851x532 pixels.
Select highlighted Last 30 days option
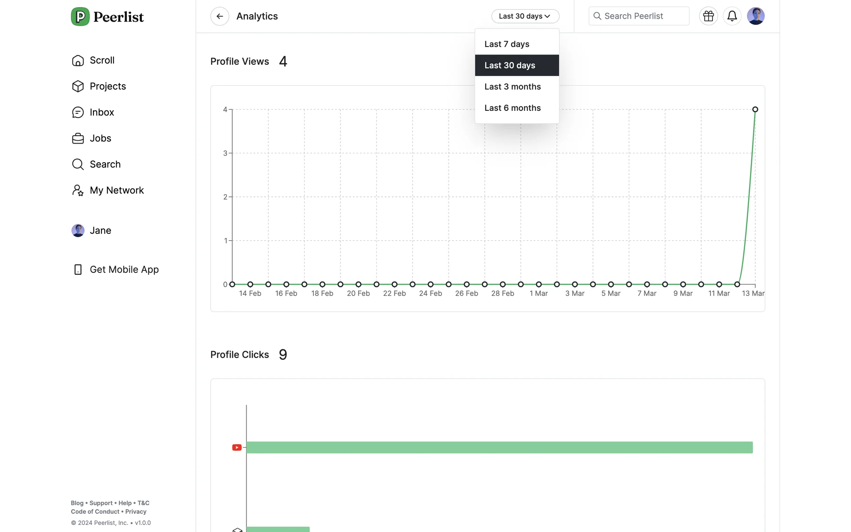point(510,66)
